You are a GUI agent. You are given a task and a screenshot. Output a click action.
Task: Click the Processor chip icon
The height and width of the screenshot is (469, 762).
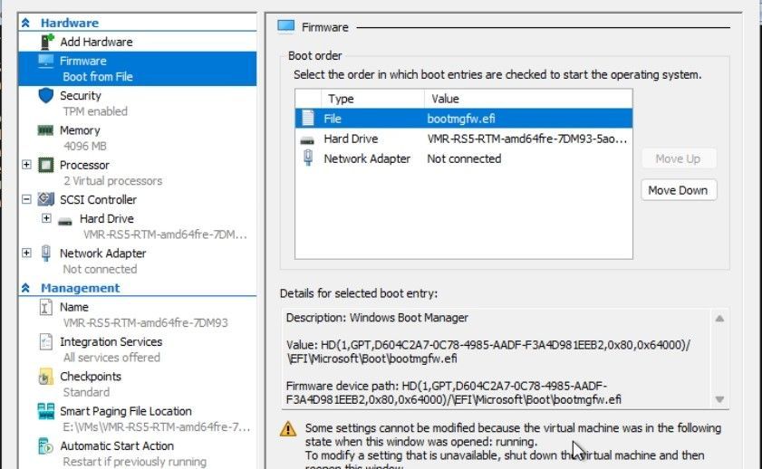point(45,165)
